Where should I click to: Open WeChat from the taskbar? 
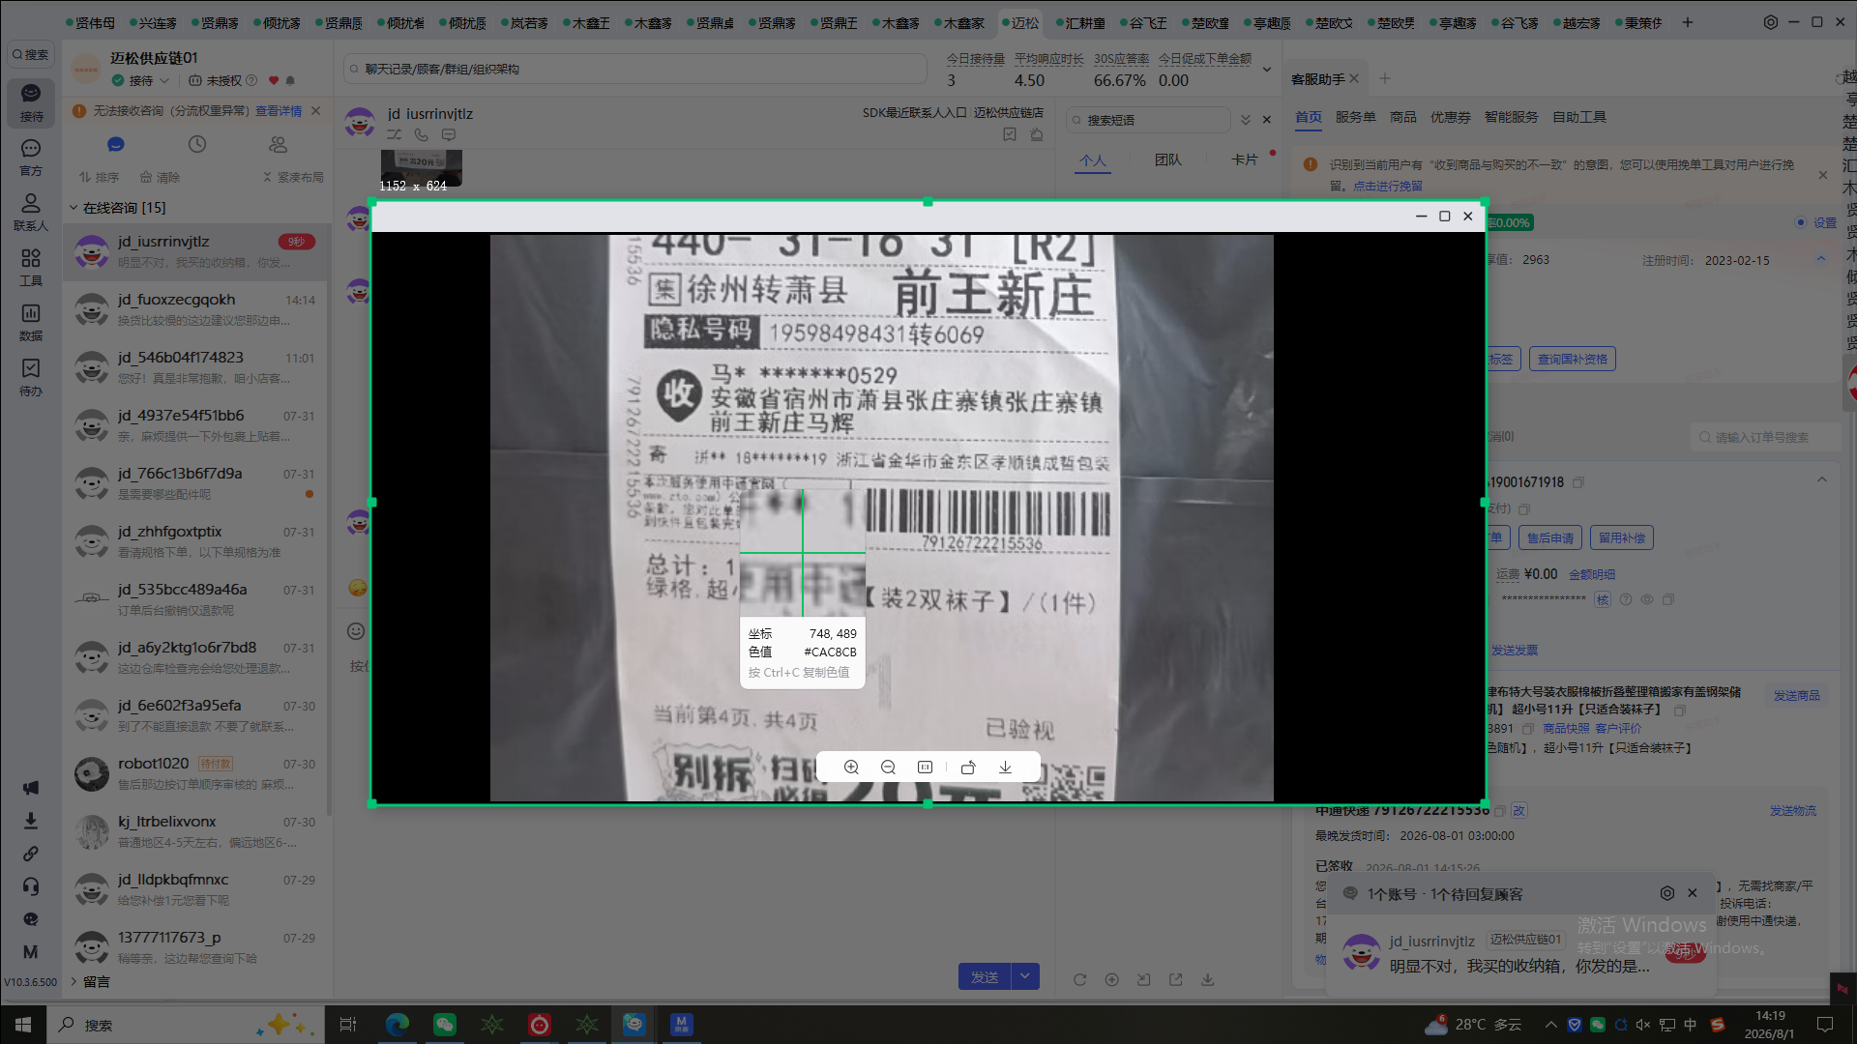[445, 1025]
